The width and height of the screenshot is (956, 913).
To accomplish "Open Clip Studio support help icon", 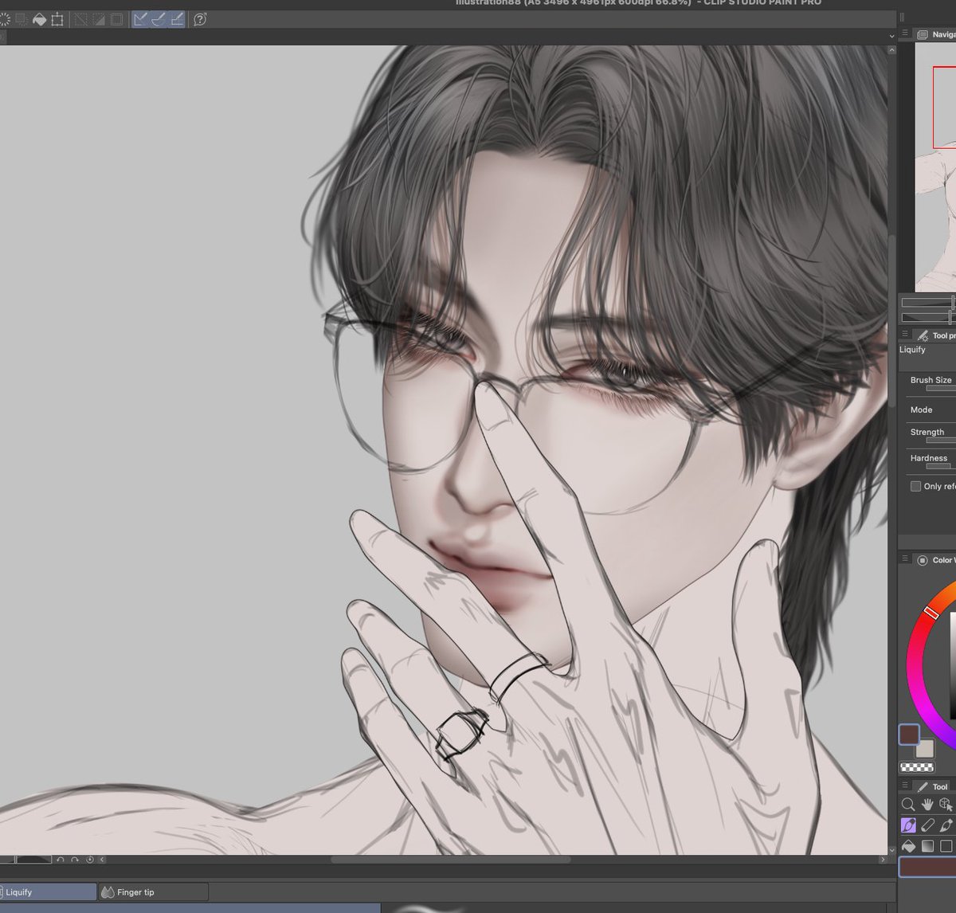I will (200, 19).
